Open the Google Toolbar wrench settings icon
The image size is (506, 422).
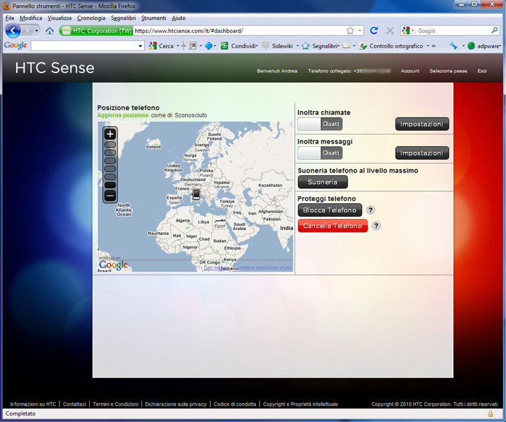coord(454,46)
